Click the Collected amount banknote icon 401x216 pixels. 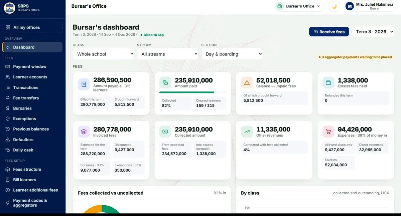165,132
